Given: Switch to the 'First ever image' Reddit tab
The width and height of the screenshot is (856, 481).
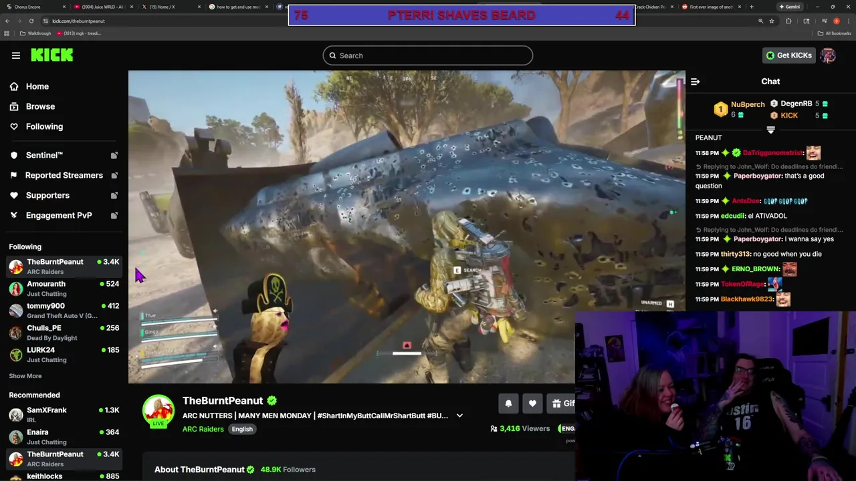Looking at the screenshot, I should 712,7.
